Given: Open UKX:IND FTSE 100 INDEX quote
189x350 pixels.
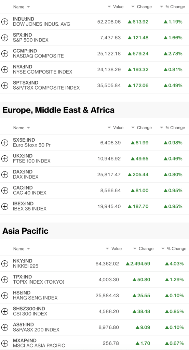Looking at the screenshot, I should [32, 158].
